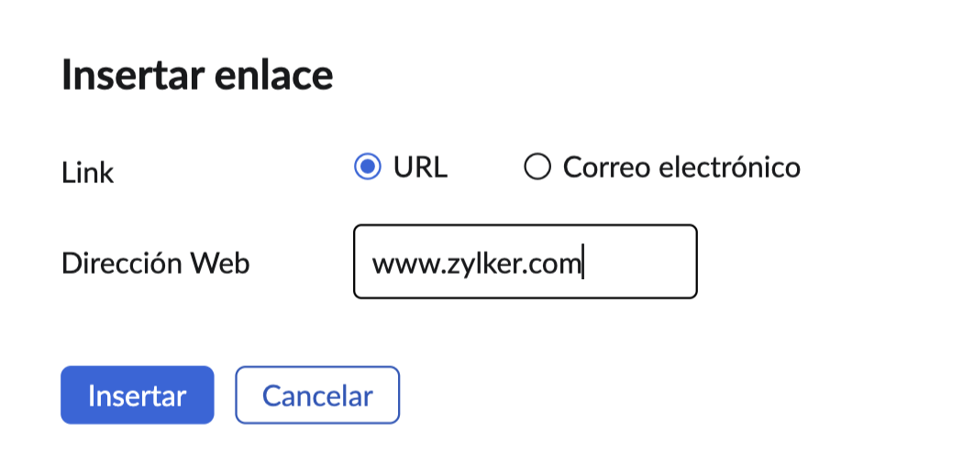Screen dimensions: 974x465
Task: Click the "Correo electrónico" label text
Action: 681,168
